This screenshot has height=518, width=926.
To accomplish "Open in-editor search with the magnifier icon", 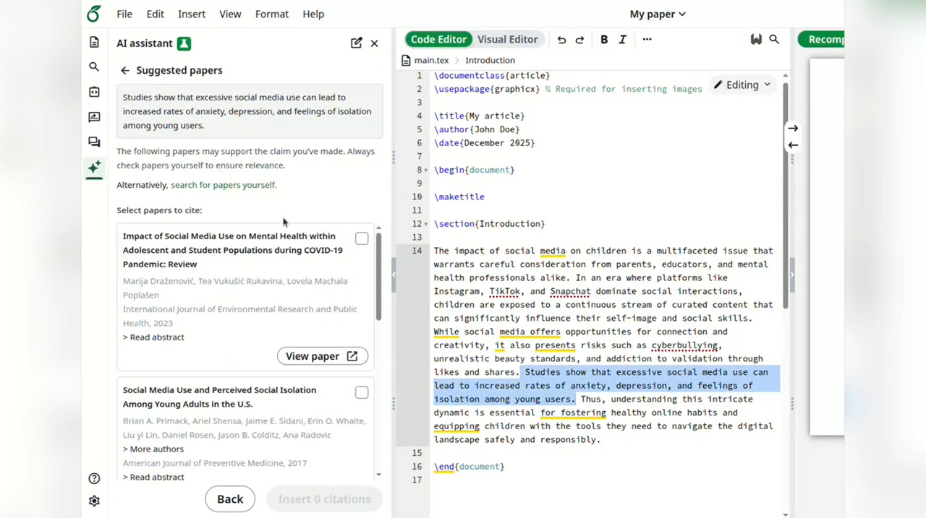I will point(774,39).
